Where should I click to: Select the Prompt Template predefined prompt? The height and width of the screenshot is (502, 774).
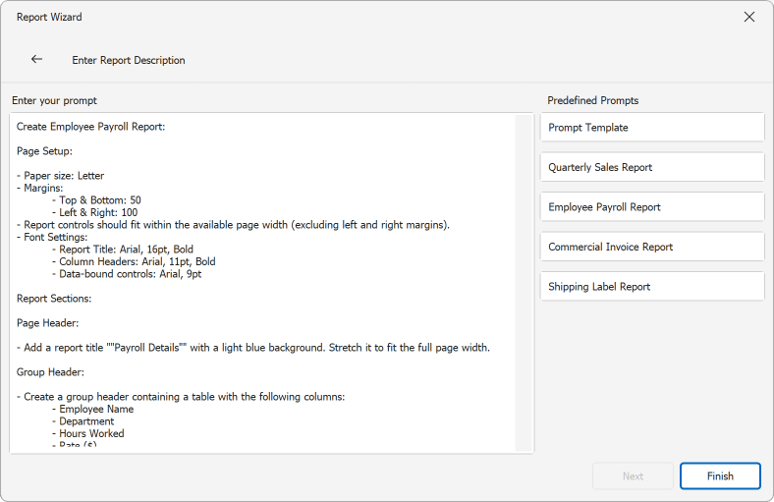tap(652, 128)
